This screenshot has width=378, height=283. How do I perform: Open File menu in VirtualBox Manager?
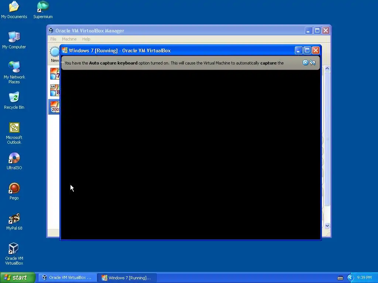[x=53, y=39]
